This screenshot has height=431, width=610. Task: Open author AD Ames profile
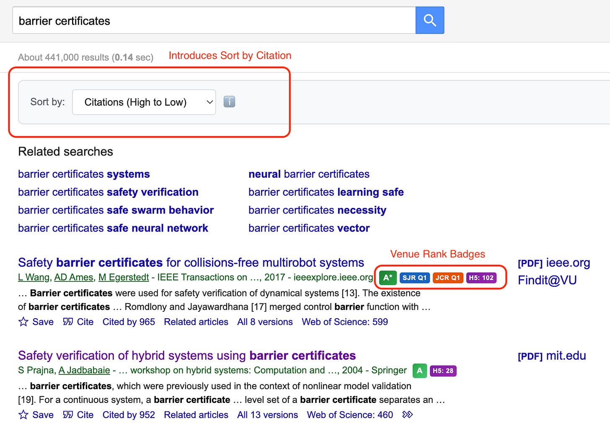pyautogui.click(x=74, y=277)
